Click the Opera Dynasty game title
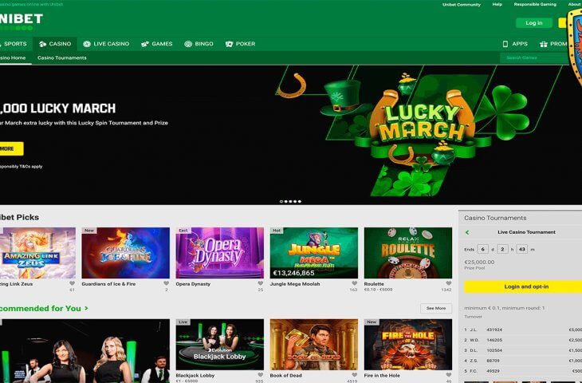The height and width of the screenshot is (383, 582). pyautogui.click(x=193, y=284)
